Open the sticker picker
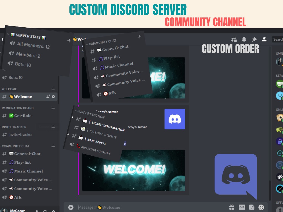 coord(252,207)
